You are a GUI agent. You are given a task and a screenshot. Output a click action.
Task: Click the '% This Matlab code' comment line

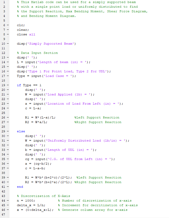(x=76, y=2)
